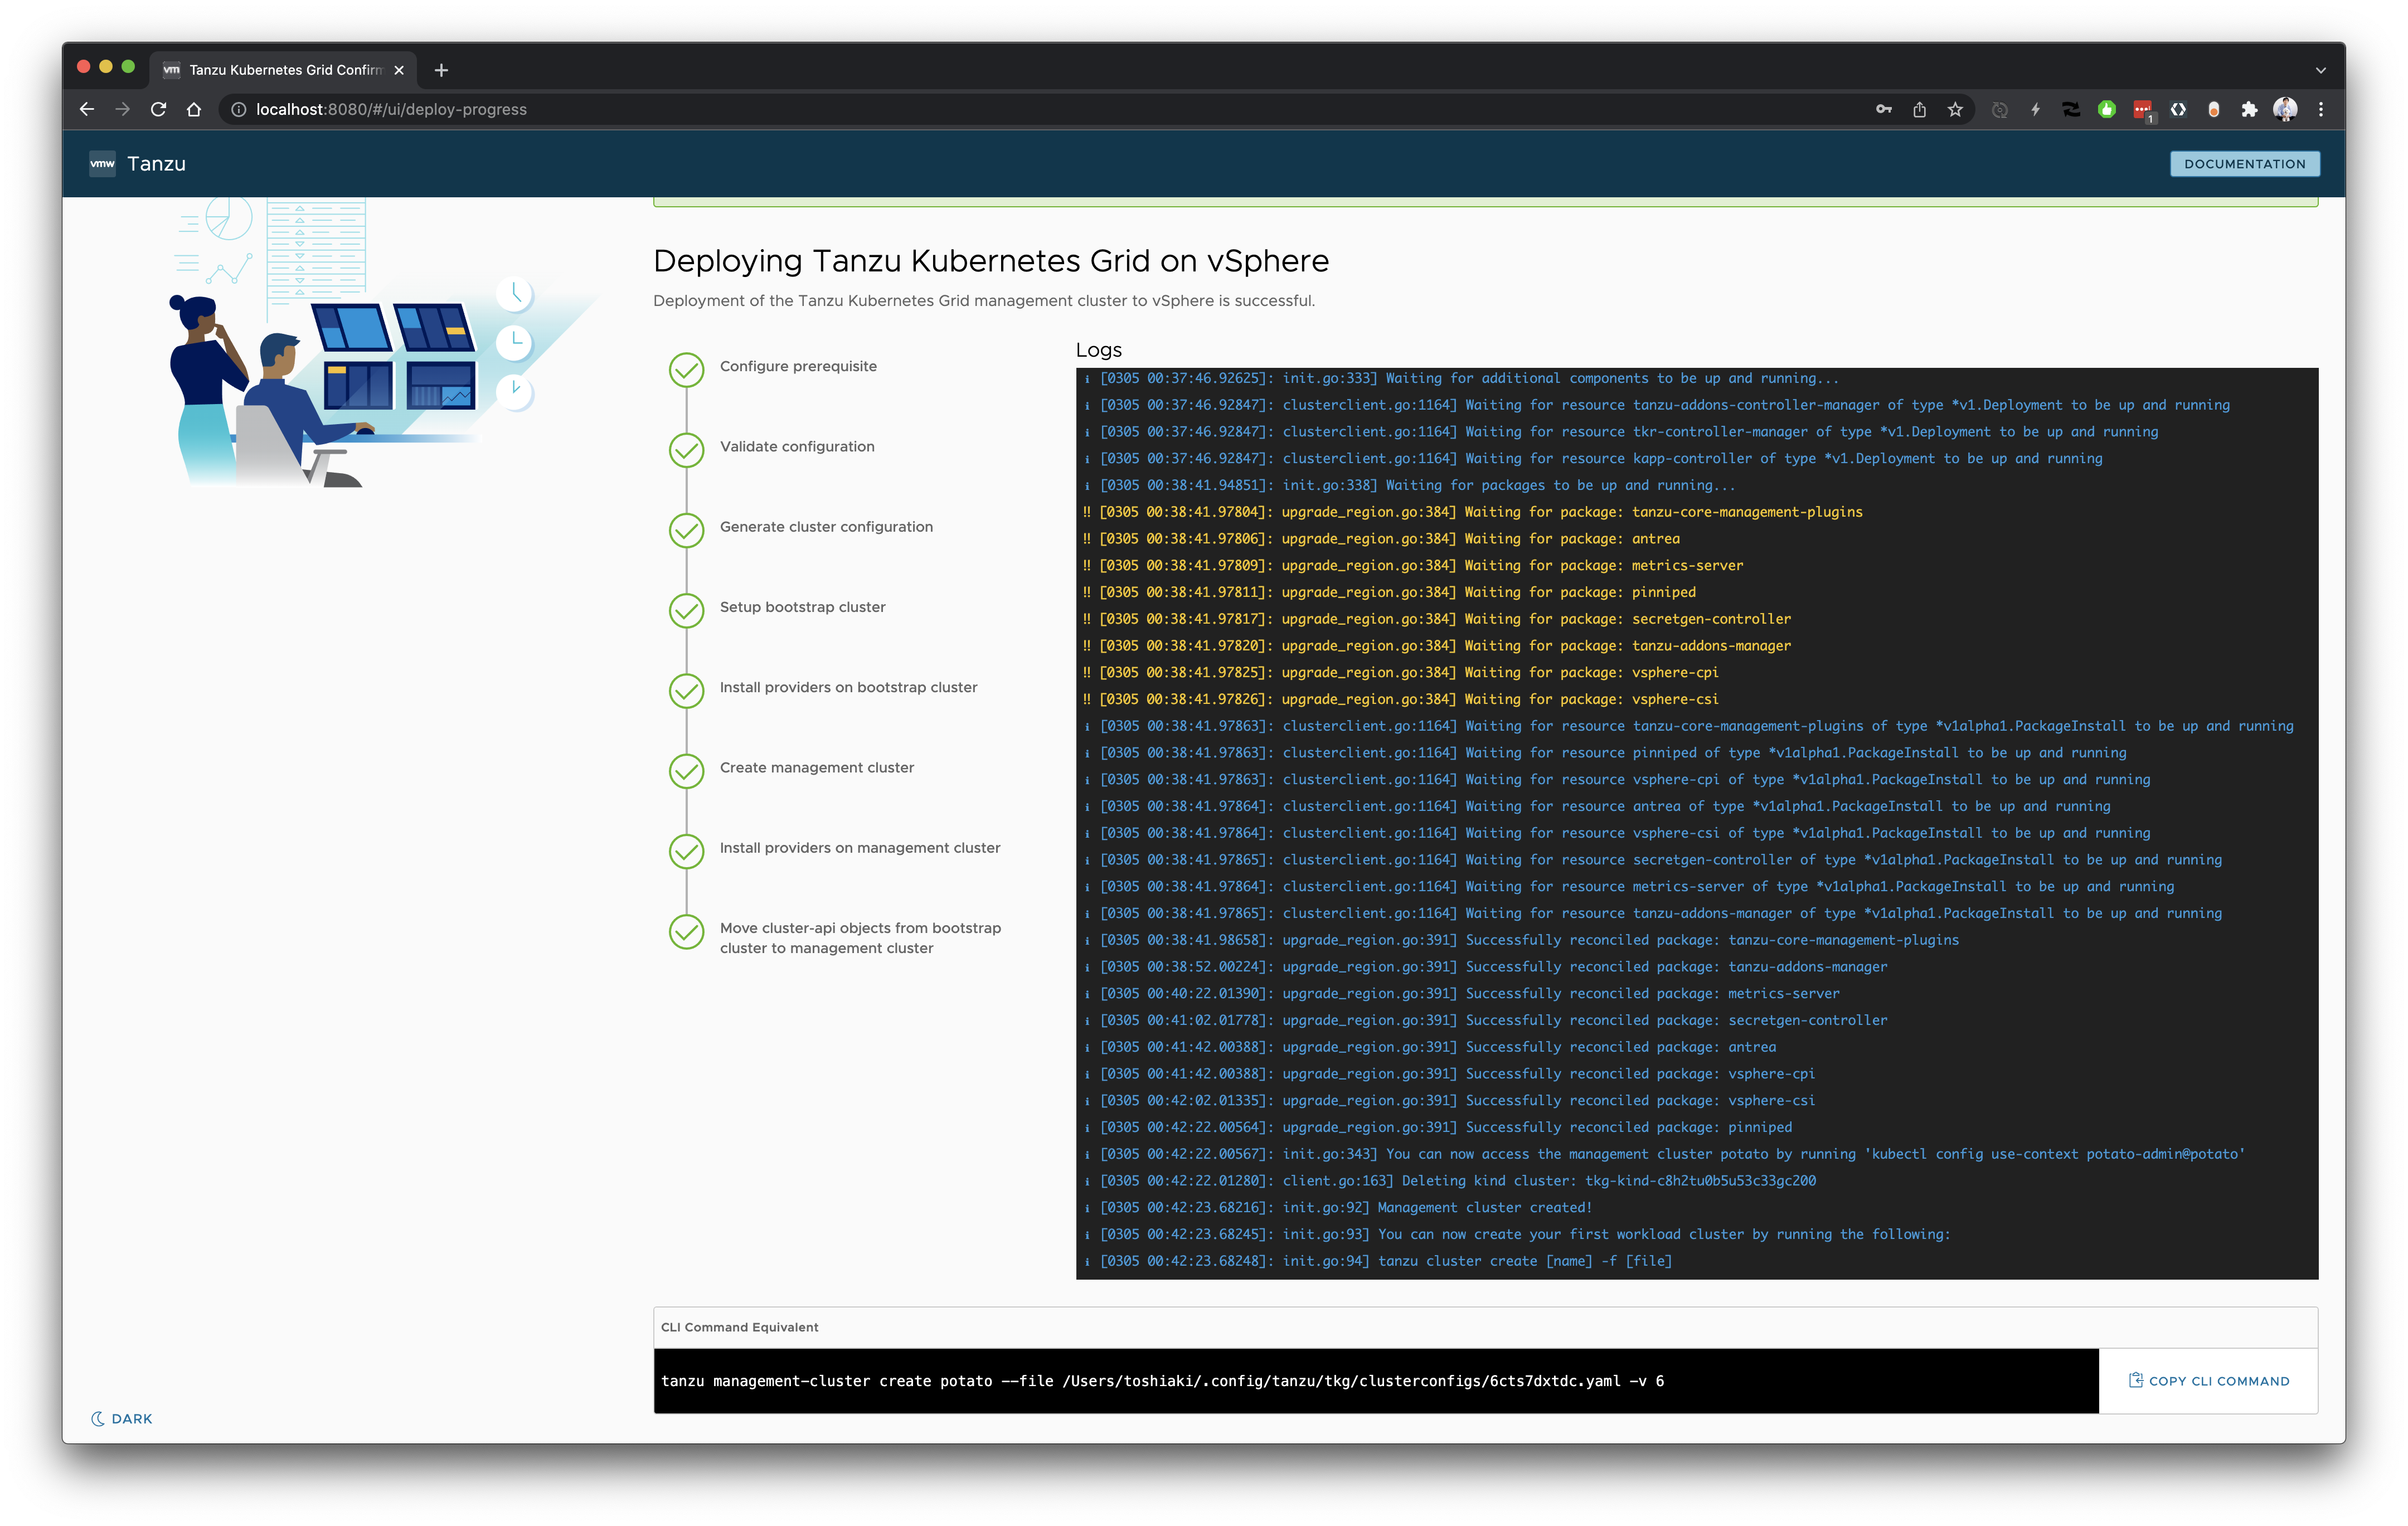Click the browser forward arrow
Screen dimensions: 2408x1526
[122, 110]
